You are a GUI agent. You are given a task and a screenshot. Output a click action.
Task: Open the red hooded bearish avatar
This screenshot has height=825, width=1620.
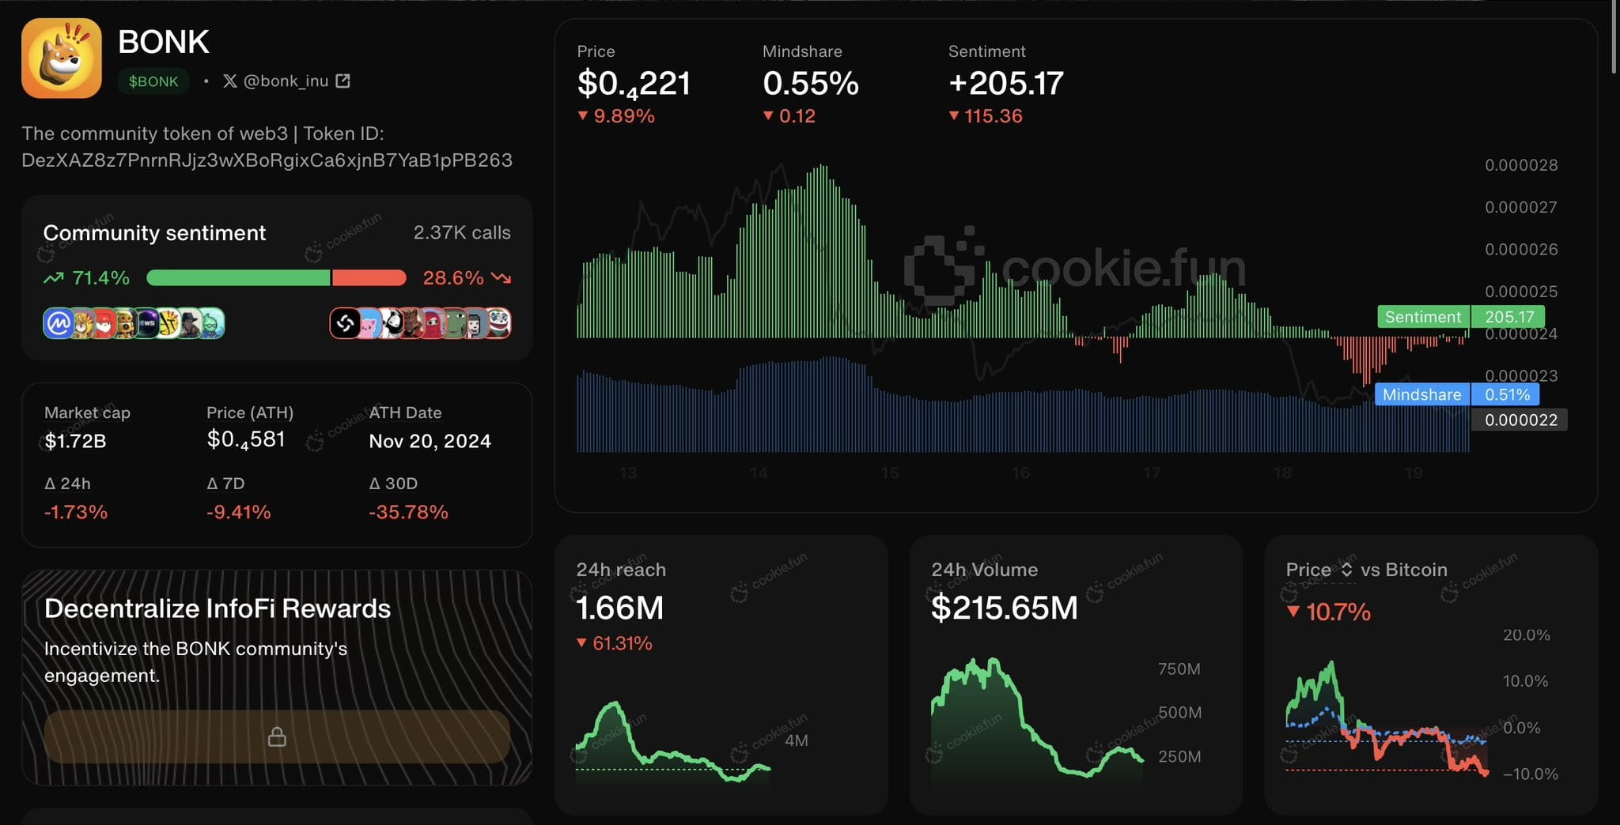433,323
